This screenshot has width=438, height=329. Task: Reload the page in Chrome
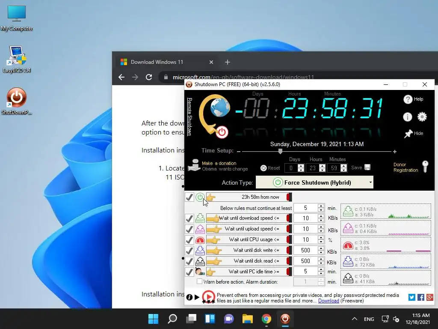click(149, 77)
